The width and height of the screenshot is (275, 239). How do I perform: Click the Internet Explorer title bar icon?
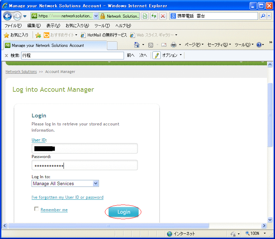5,6
